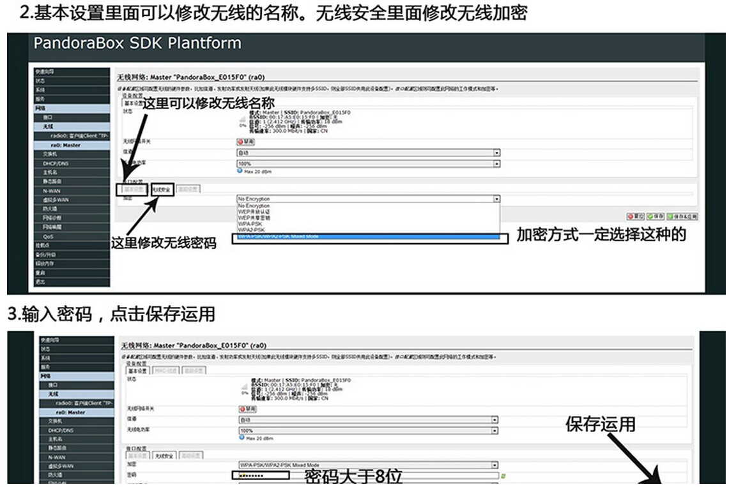Click 重启 reboot in step 2 sidebar
The width and height of the screenshot is (729, 487).
pyautogui.click(x=72, y=273)
